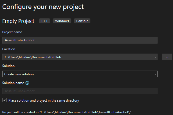173x115 pixels.
Task: Open the Solution dropdown arrow
Action: (156, 74)
